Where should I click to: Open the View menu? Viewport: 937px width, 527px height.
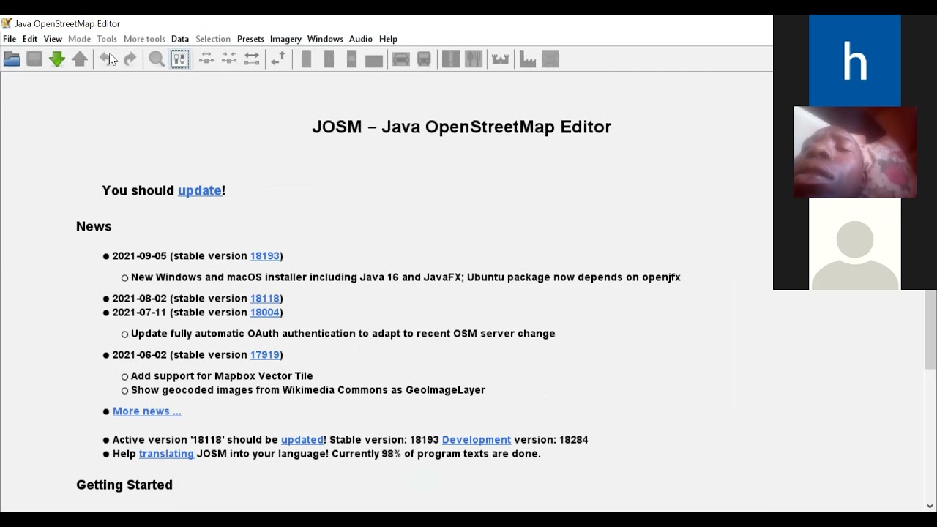pos(53,39)
